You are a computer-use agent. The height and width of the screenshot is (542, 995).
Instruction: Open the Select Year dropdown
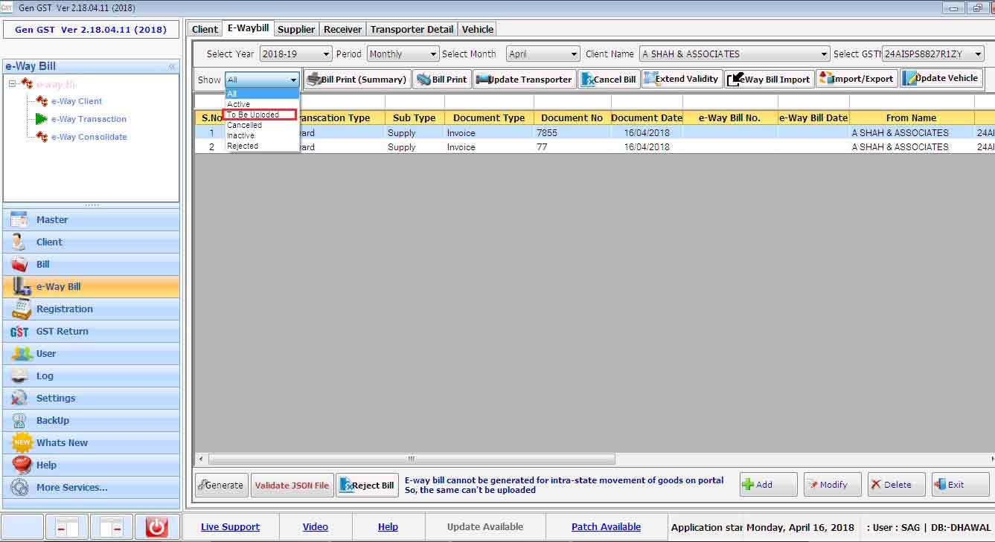coord(326,54)
